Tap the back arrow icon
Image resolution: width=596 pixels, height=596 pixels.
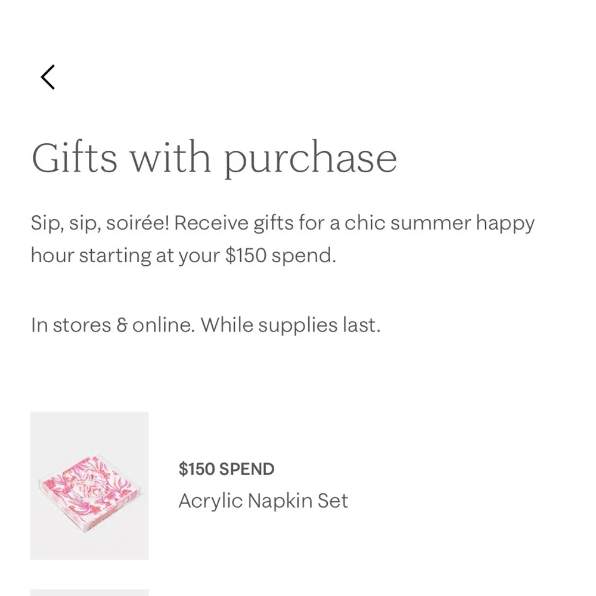(x=48, y=77)
